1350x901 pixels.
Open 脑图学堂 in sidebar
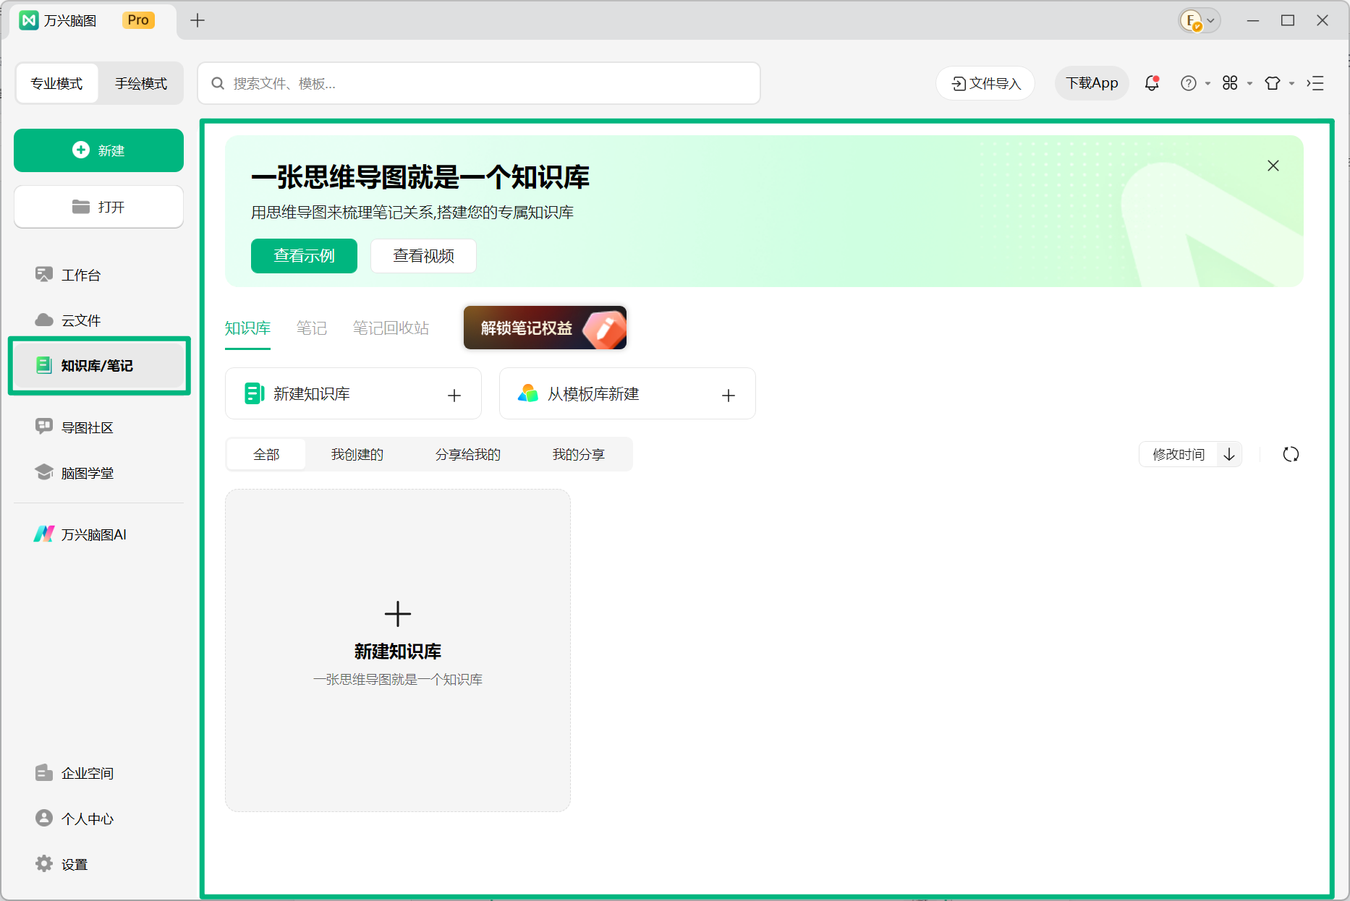[x=98, y=473]
